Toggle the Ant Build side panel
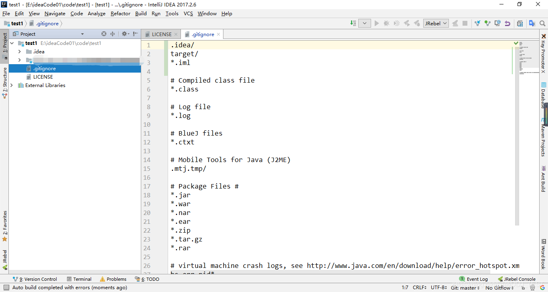Image resolution: width=548 pixels, height=292 pixels. pos(544,178)
